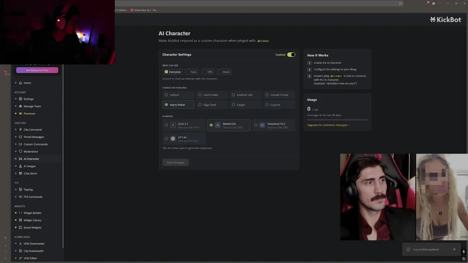Click the KickBot logo at top right
Viewport: 468px width, 263px height.
pyautogui.click(x=445, y=20)
